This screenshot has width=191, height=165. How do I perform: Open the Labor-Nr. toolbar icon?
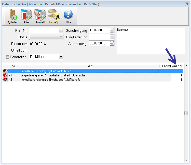point(54,15)
